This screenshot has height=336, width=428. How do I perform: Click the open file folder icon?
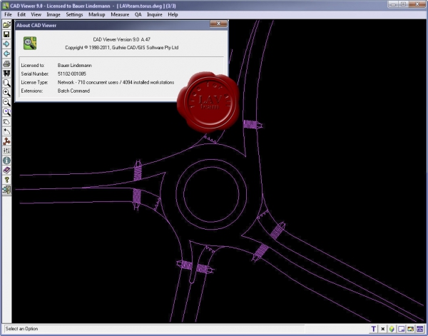(6, 24)
